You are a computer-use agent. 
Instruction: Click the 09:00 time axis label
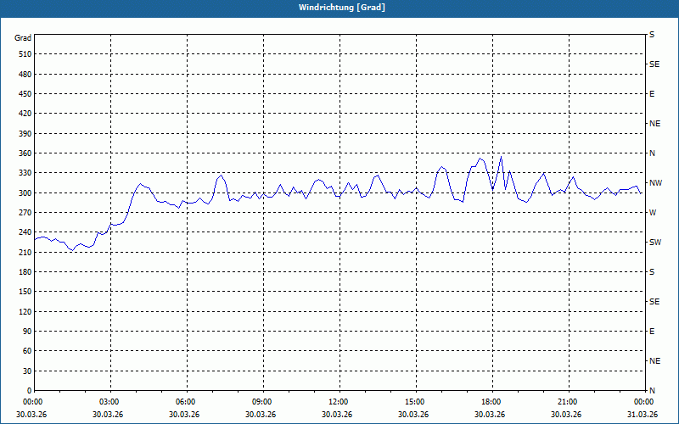pos(262,402)
